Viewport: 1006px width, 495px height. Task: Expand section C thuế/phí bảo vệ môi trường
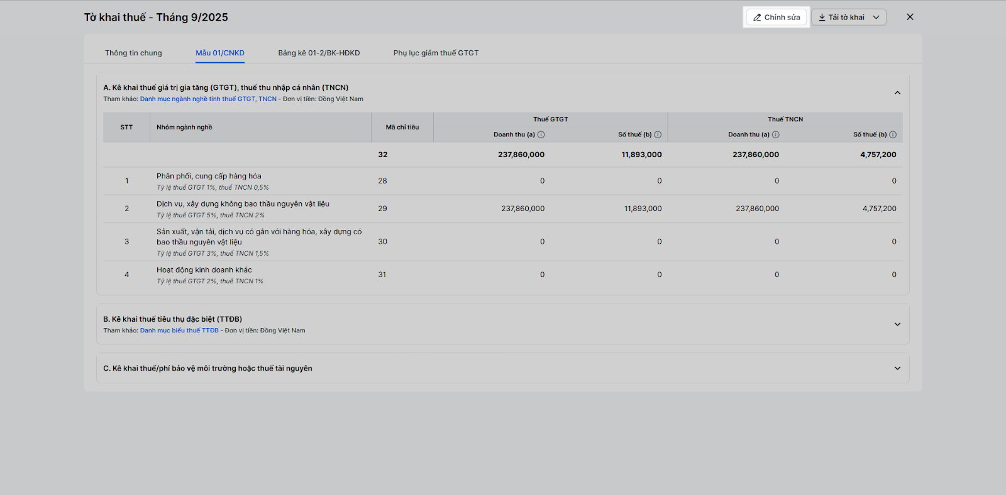coord(897,368)
